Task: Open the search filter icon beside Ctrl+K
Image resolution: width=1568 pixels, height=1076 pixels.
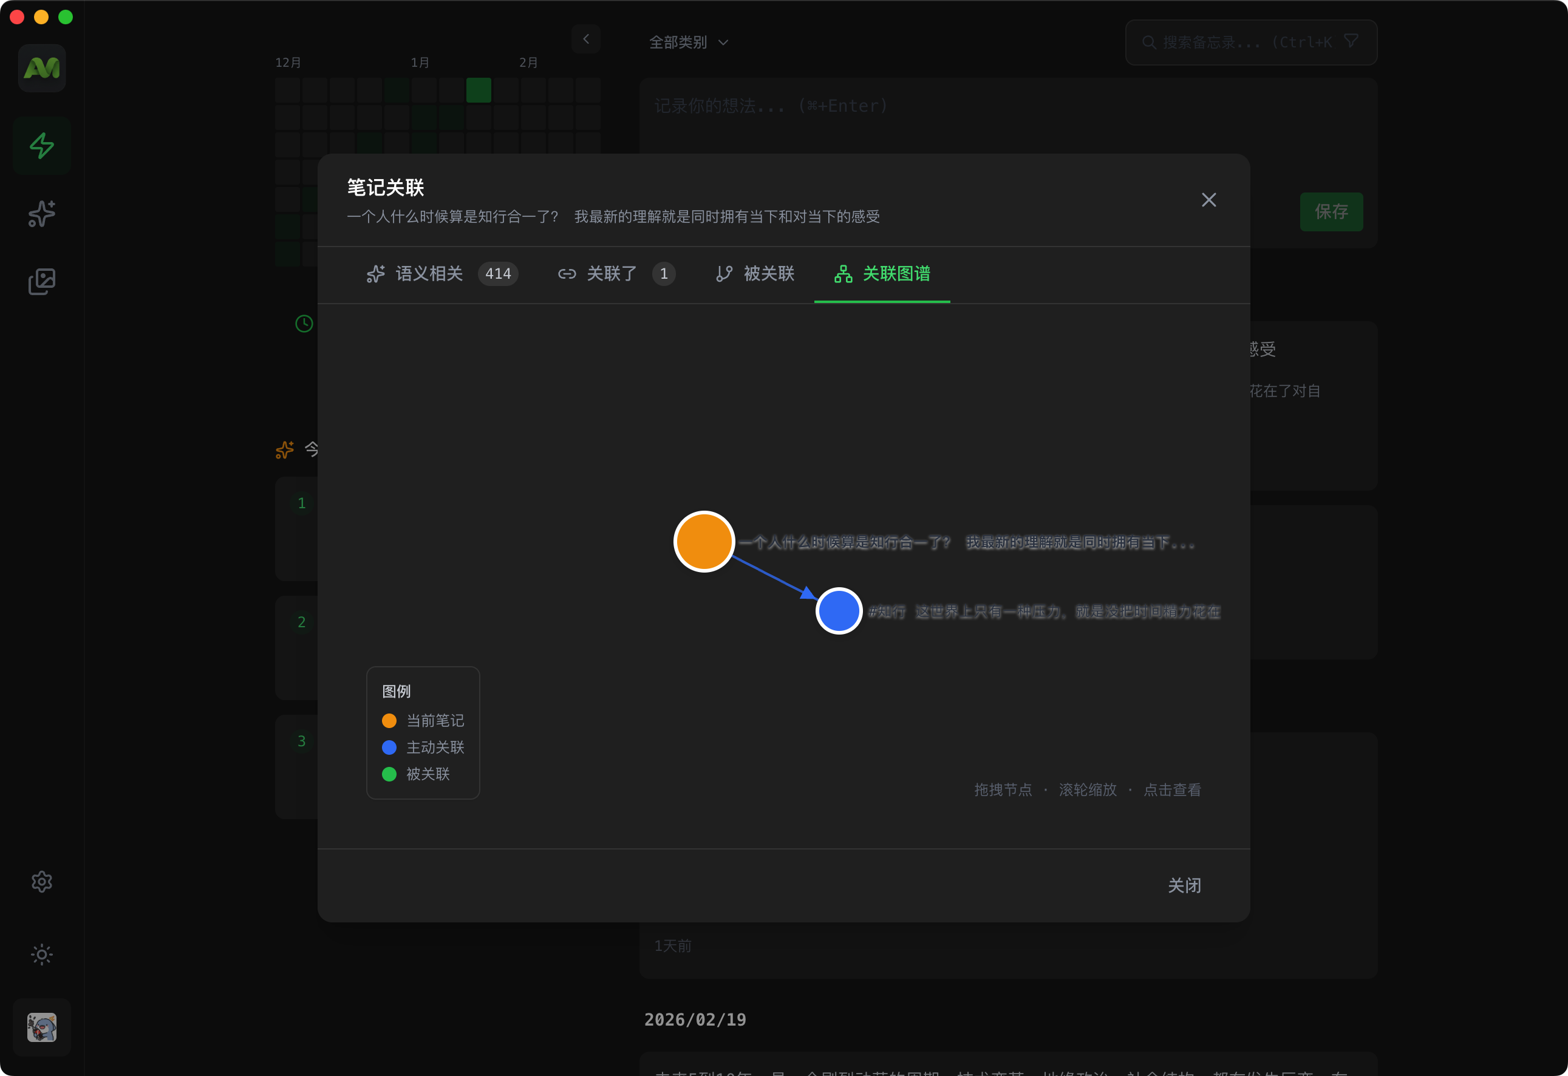Action: click(1351, 41)
